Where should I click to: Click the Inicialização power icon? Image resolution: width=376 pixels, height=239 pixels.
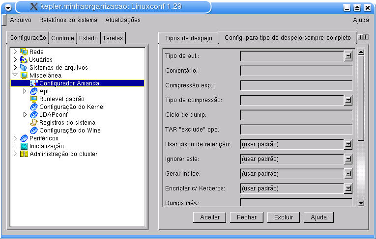tap(24, 146)
